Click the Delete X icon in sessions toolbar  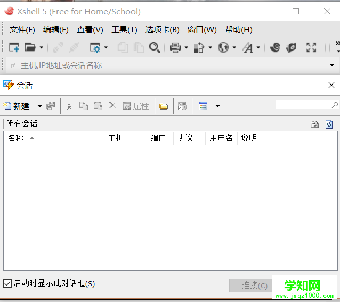[x=112, y=106]
